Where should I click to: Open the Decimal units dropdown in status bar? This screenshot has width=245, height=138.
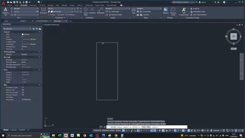[x=217, y=130]
